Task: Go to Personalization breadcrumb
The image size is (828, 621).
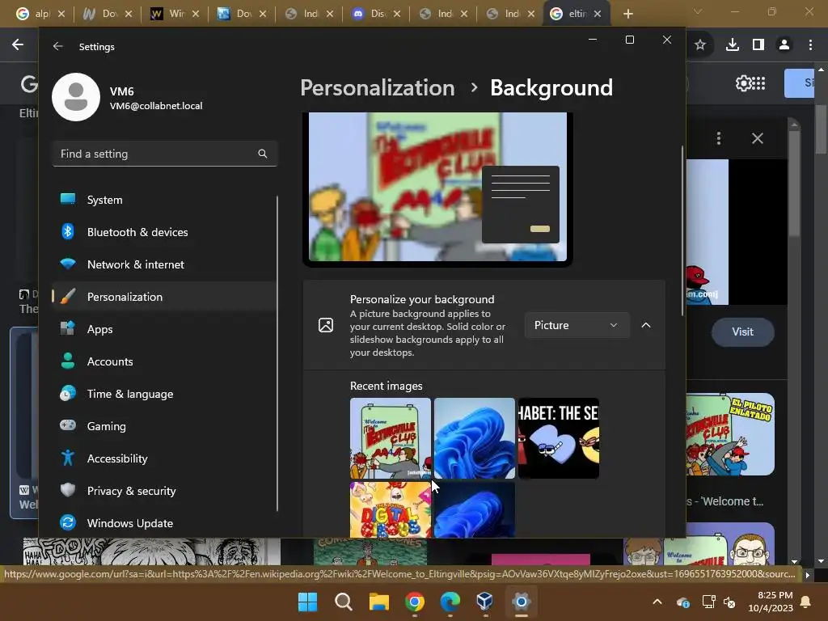Action: point(378,87)
